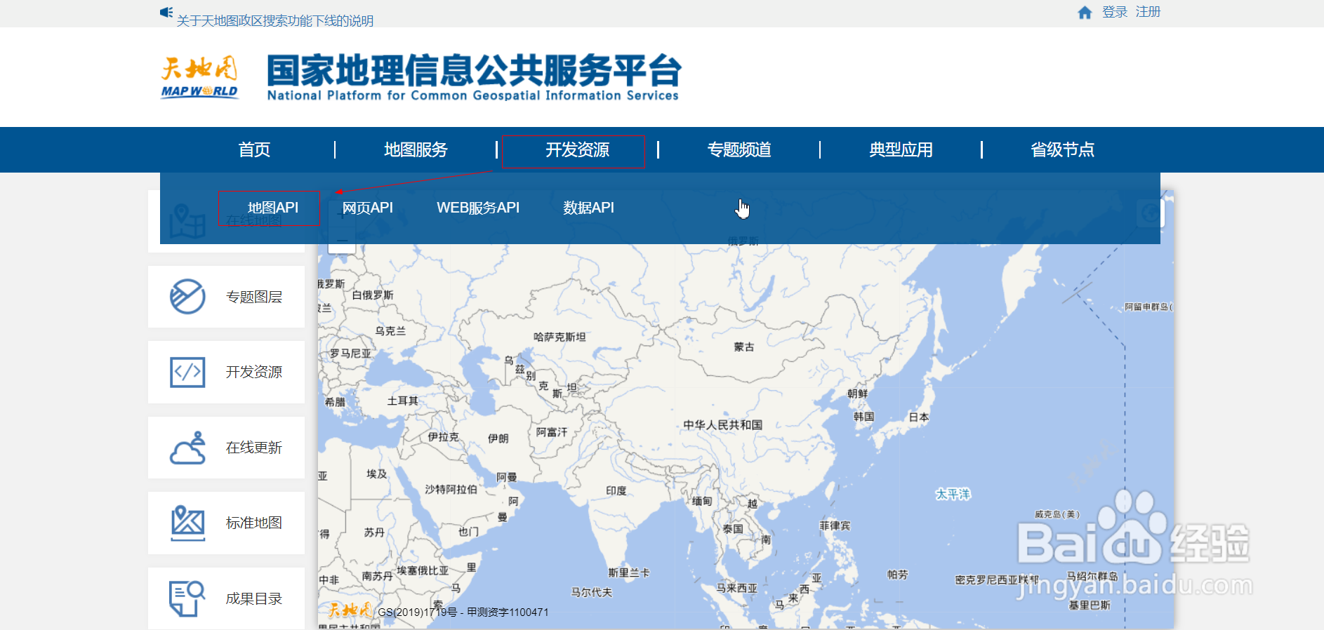Click the 天地图 MapWorld logo
The width and height of the screenshot is (1324, 630).
point(199,77)
